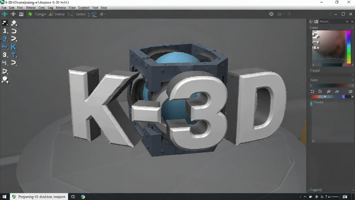355x200 pixels.
Task: Click the gear-like icon beside the dashed circle
Action: coord(320,92)
